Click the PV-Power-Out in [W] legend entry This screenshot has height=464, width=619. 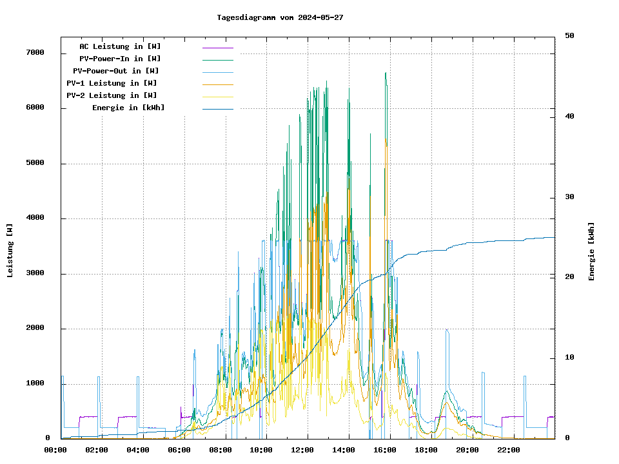(x=116, y=71)
